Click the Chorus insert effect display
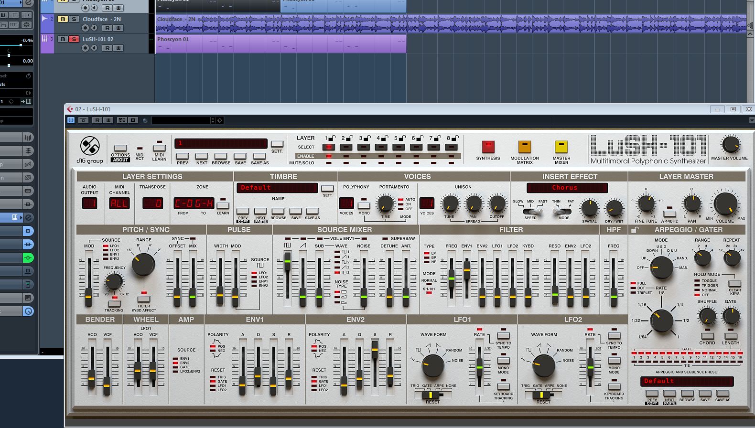This screenshot has height=428, width=755. coord(567,188)
